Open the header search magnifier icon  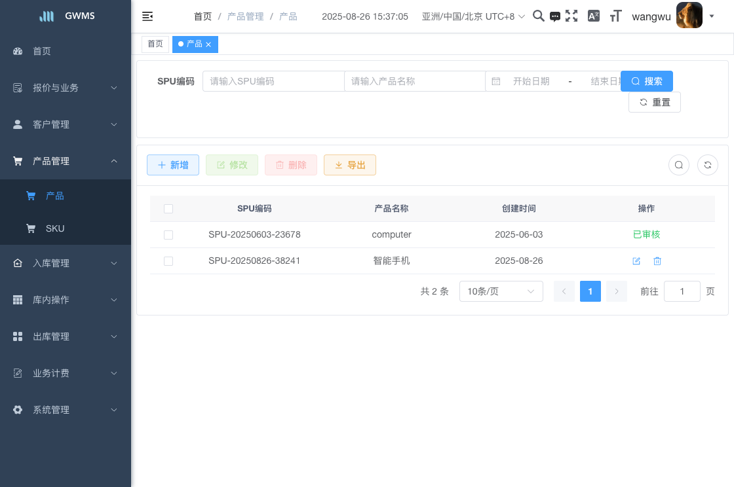[x=538, y=16]
